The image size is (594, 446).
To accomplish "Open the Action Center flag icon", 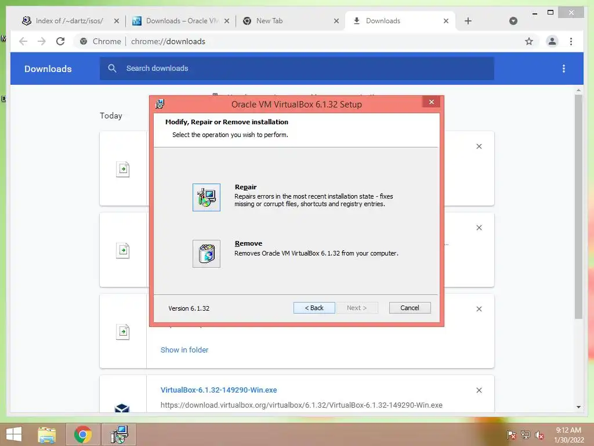I will coord(512,435).
